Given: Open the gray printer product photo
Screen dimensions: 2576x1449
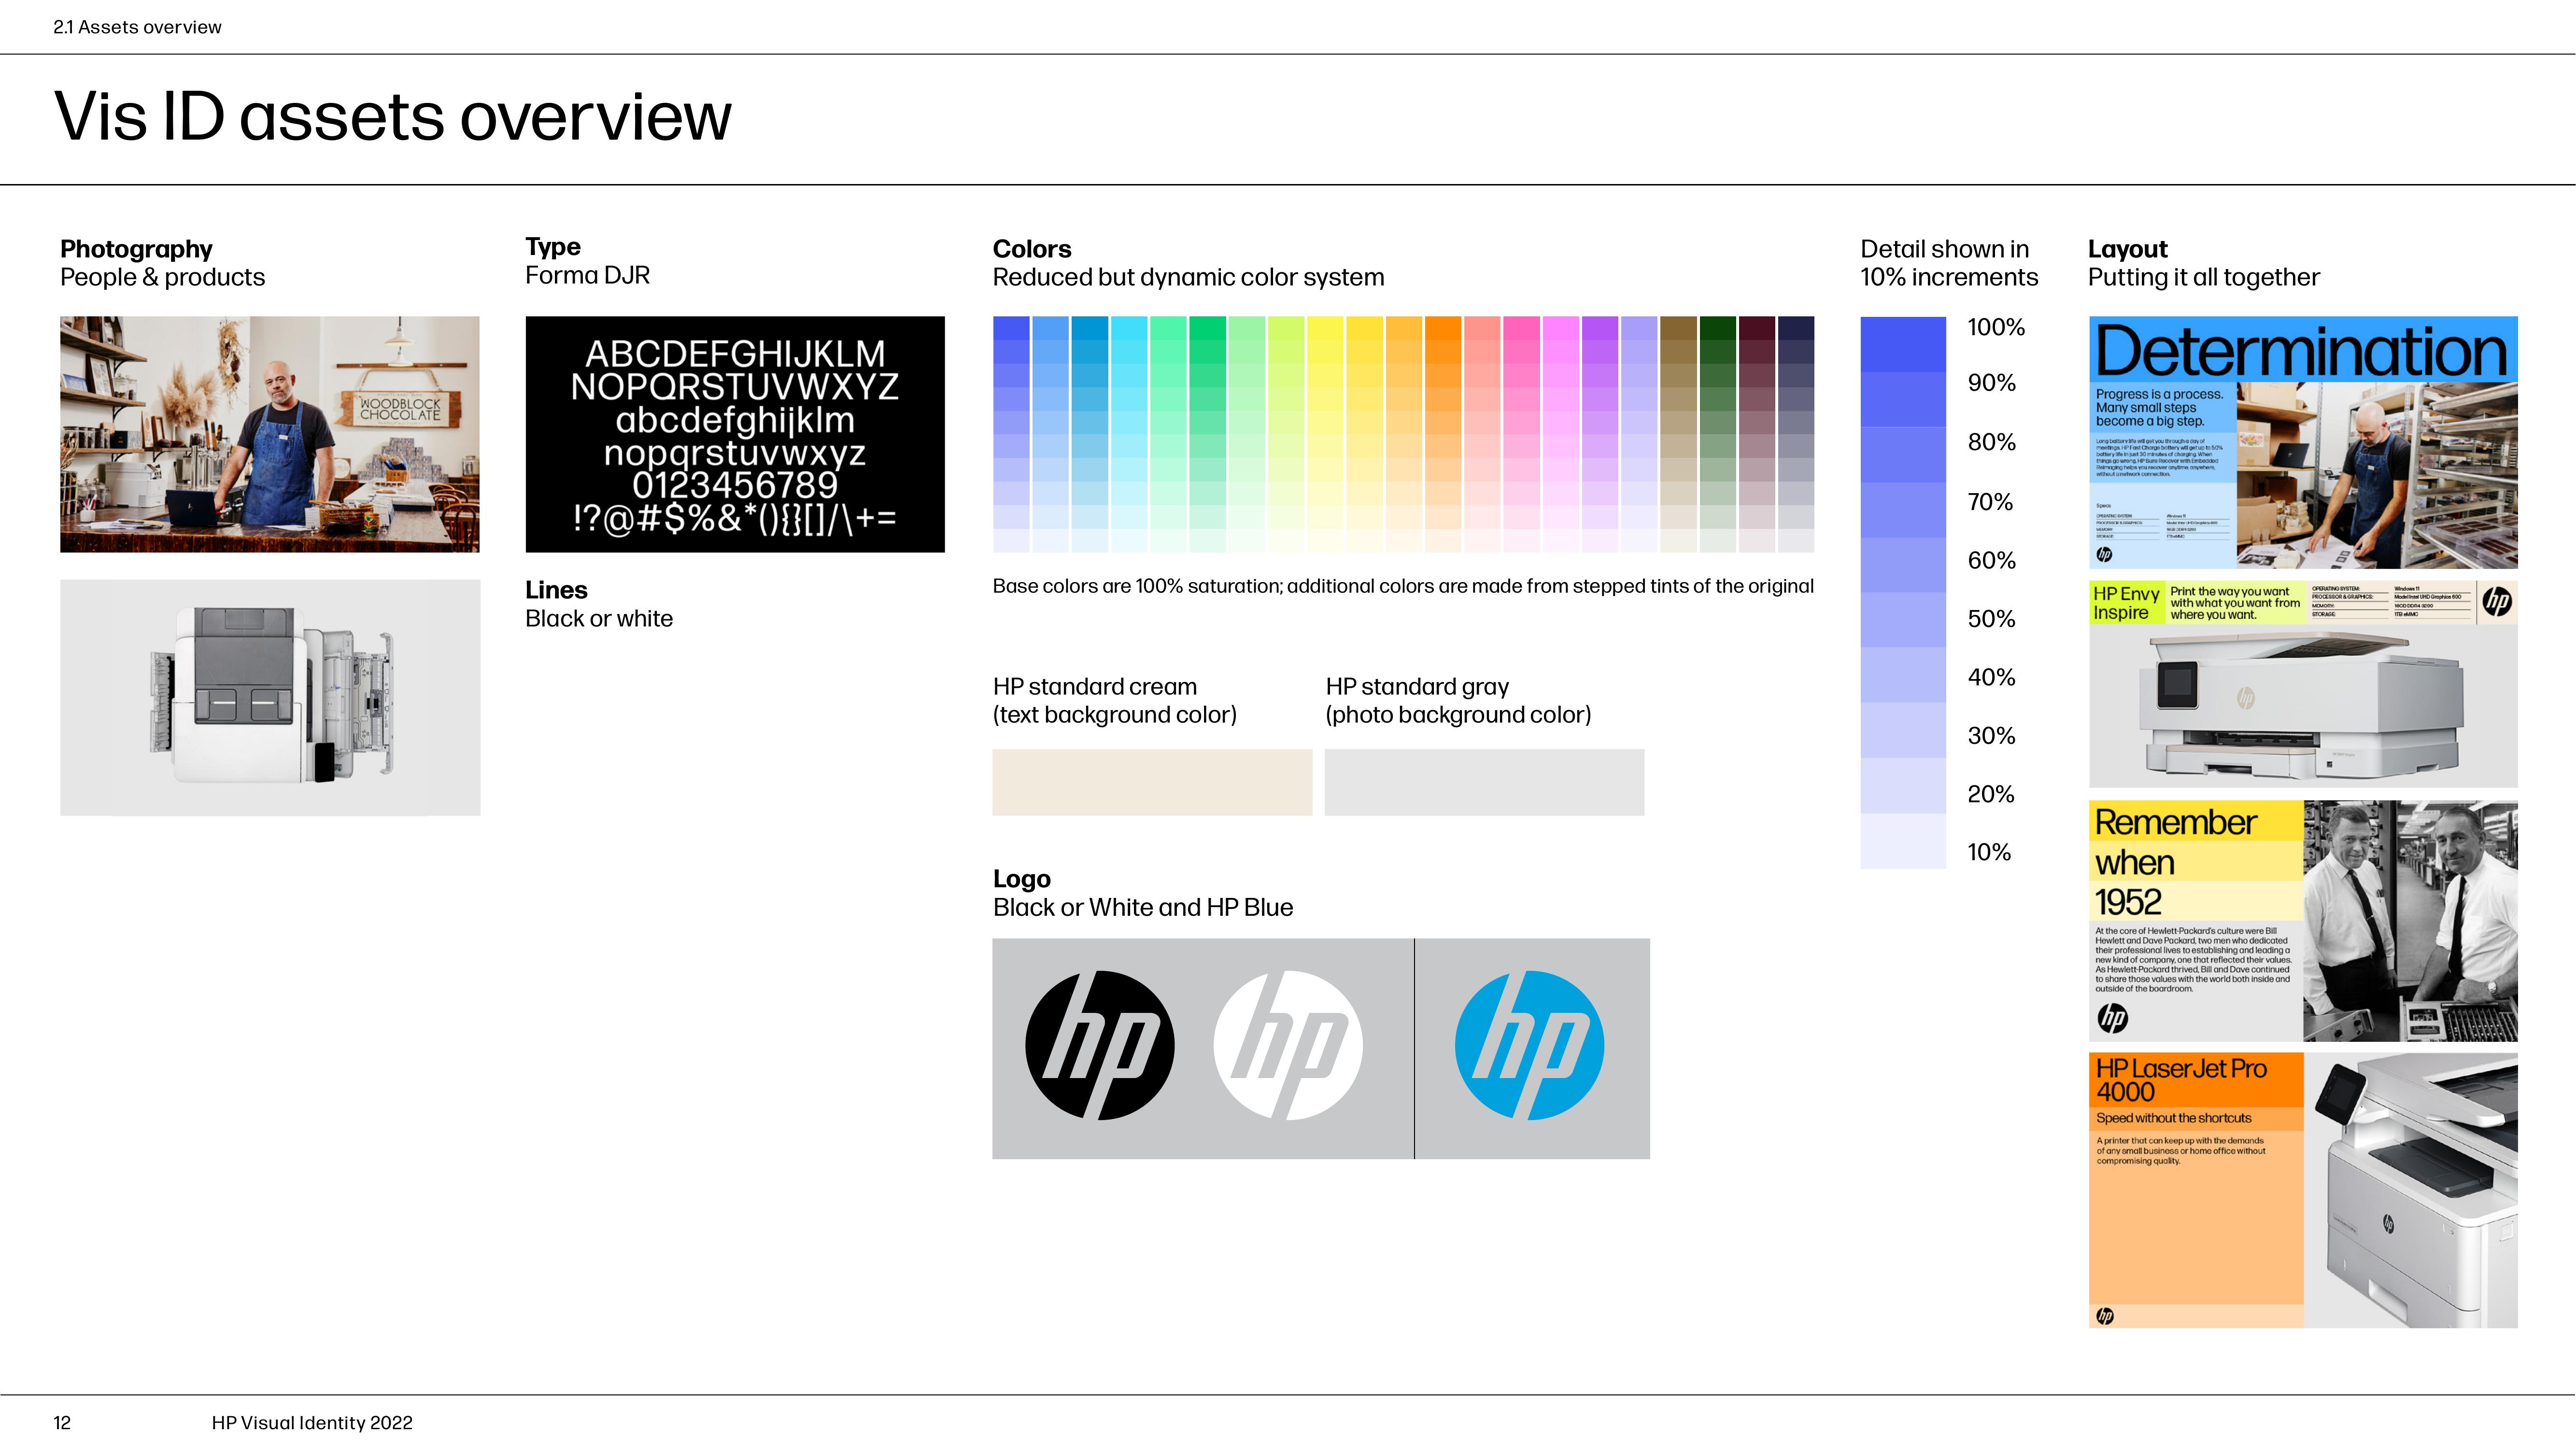Looking at the screenshot, I should (x=270, y=698).
